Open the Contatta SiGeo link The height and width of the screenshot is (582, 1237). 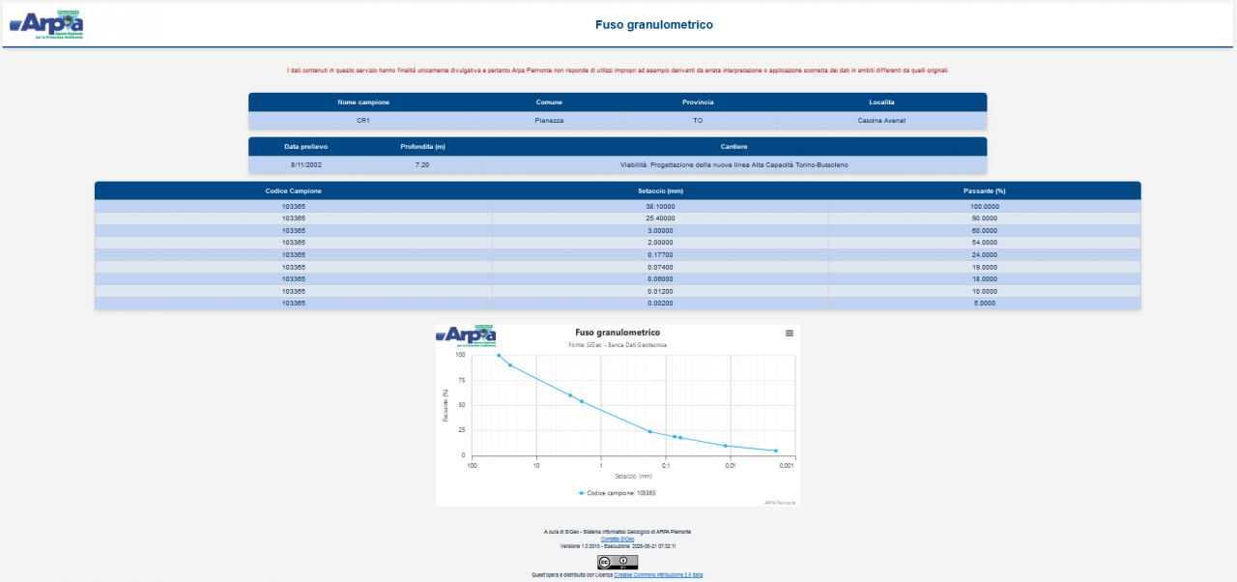pyautogui.click(x=618, y=538)
